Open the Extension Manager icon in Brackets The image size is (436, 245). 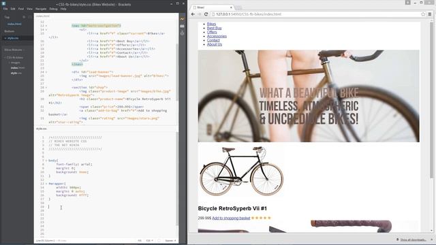coord(183,26)
